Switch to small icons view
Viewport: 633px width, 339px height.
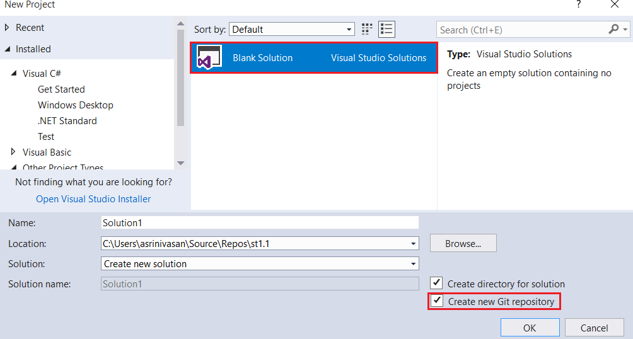point(367,29)
